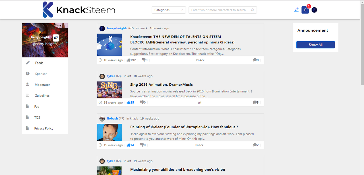364x175 pixels.
Task: Open Maximizing your abilities post title
Action: pyautogui.click(x=178, y=170)
